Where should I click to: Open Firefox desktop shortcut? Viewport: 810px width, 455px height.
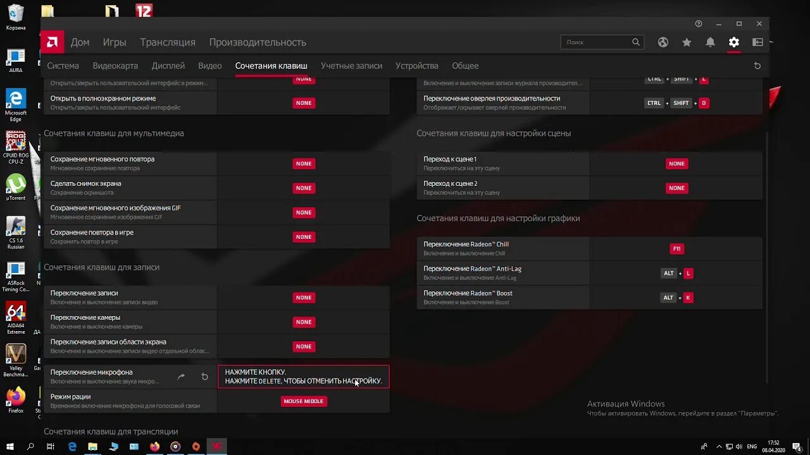16,401
